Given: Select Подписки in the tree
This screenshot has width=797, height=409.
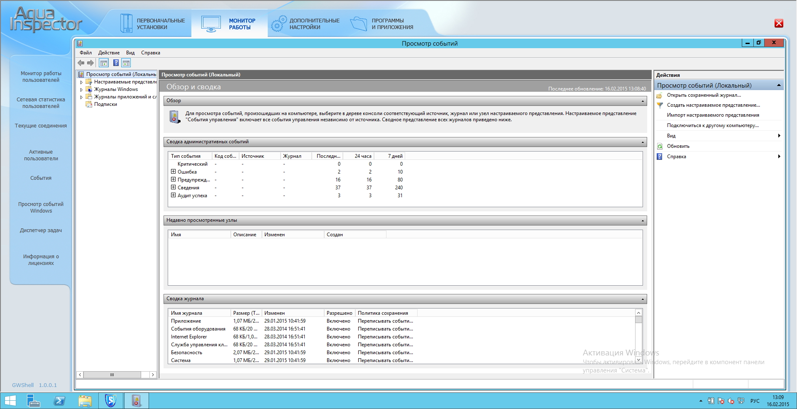Looking at the screenshot, I should [x=105, y=104].
